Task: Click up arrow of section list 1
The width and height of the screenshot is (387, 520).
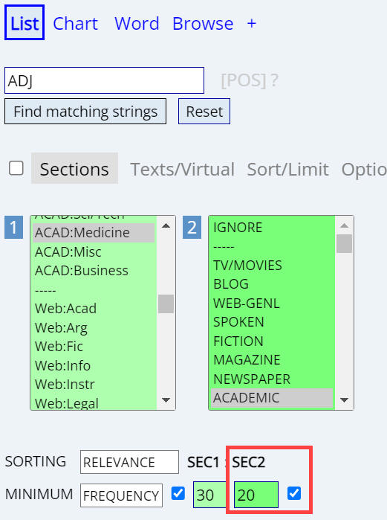Action: click(x=166, y=226)
